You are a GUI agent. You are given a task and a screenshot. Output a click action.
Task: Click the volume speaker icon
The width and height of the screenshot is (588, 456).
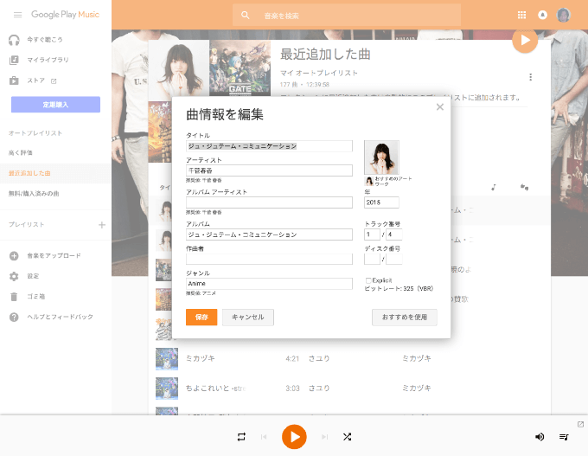click(x=540, y=437)
